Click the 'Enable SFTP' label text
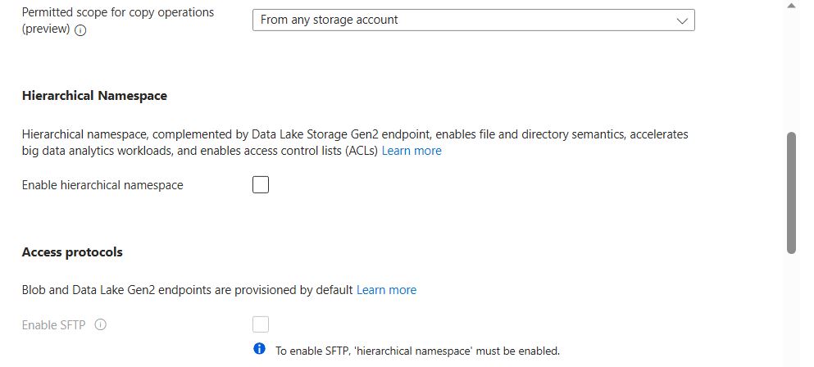The height and width of the screenshot is (367, 814). 54,325
